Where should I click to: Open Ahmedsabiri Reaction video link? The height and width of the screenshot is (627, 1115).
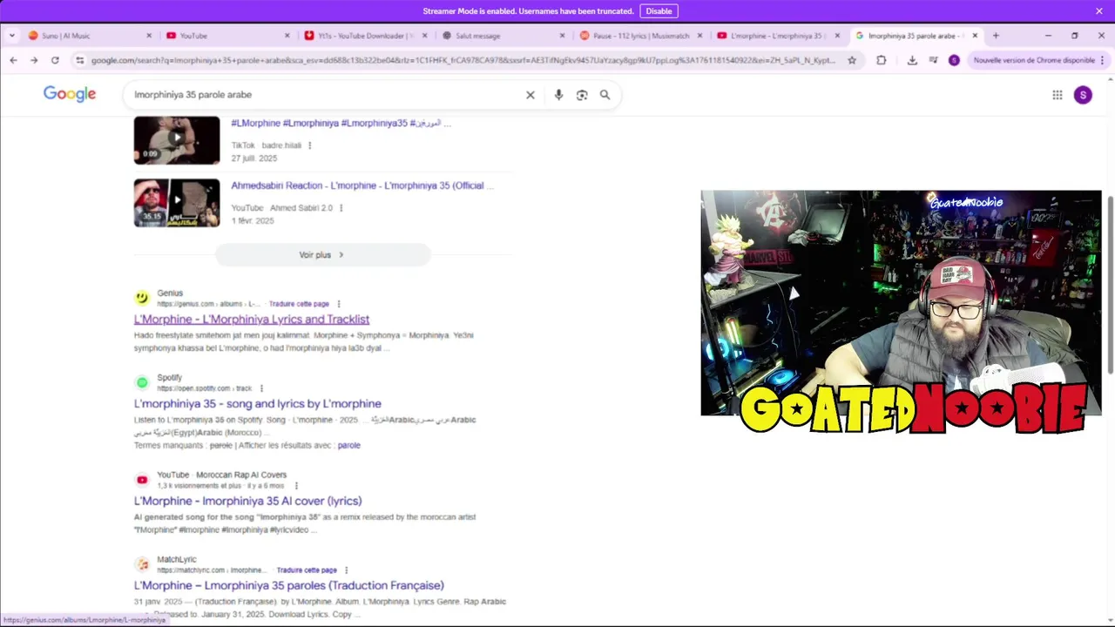[362, 185]
